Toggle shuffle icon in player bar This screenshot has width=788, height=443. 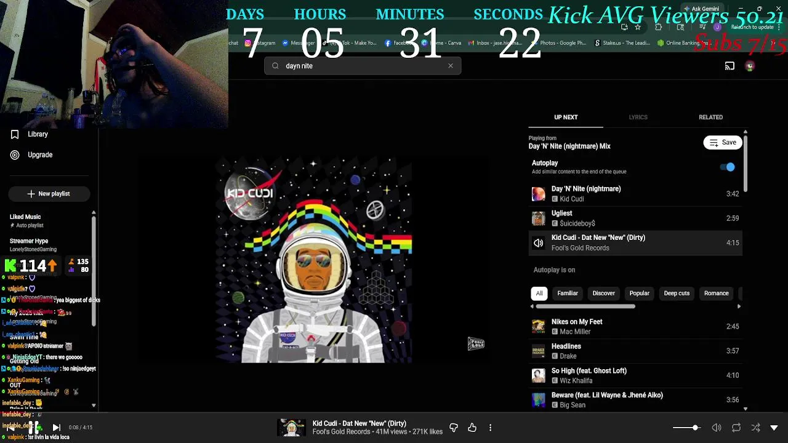click(755, 428)
